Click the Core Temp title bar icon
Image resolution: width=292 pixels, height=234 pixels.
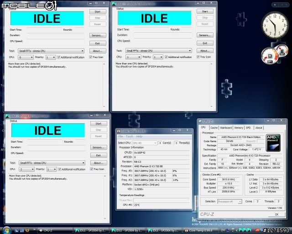119,131
